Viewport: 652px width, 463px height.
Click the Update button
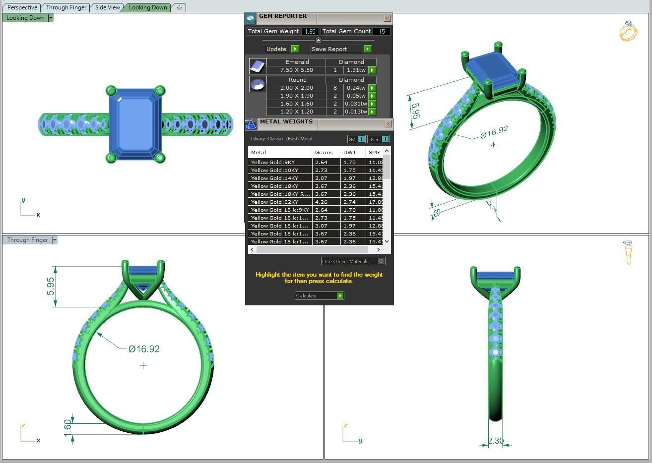[282, 49]
